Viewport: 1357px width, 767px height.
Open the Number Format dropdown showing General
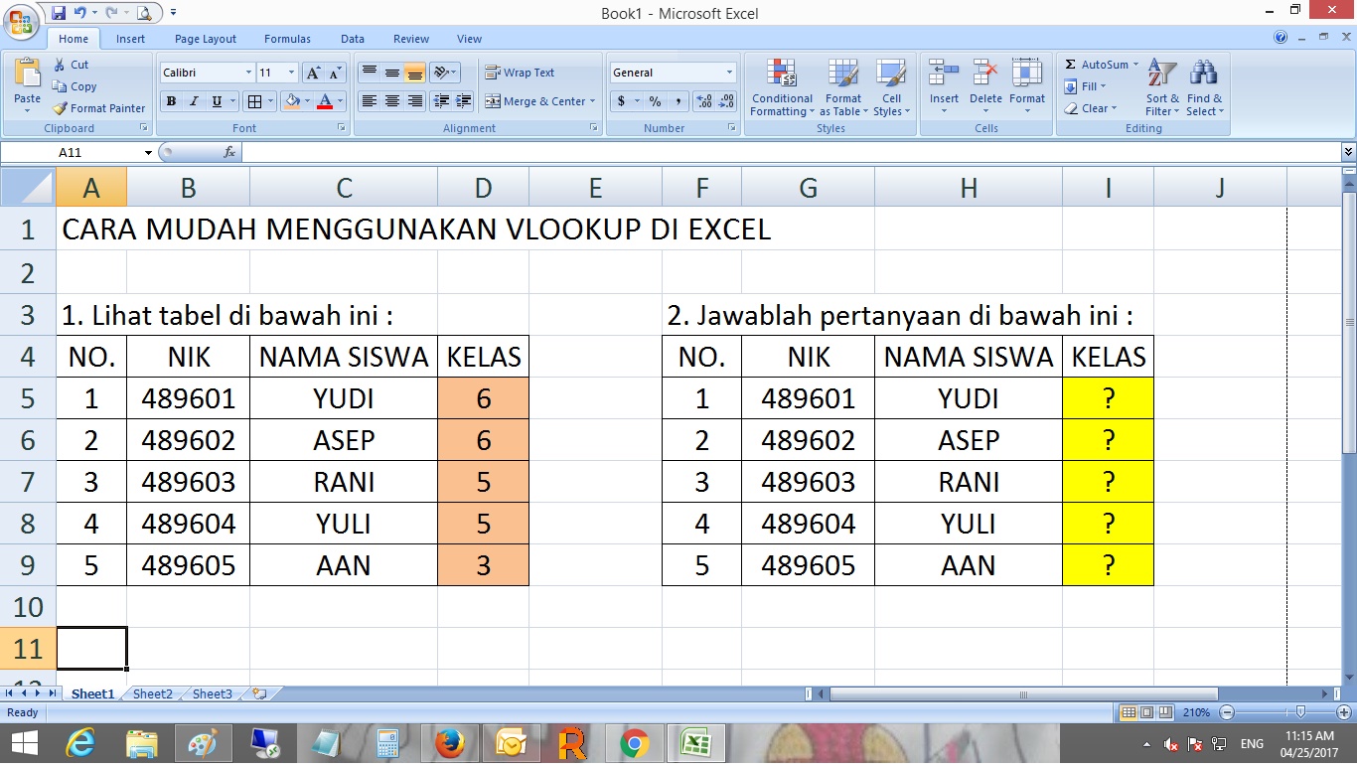click(728, 72)
